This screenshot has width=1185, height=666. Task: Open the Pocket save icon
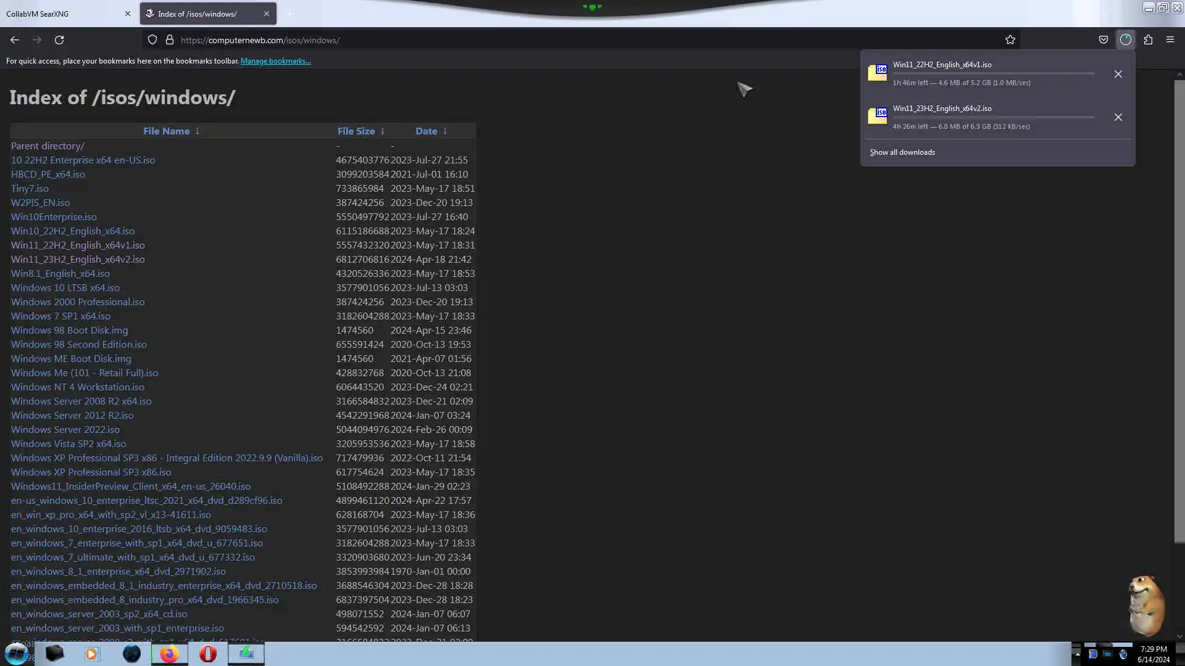[1103, 40]
